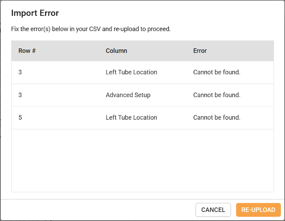Click "Cannot be found." error in row 5 entry
The image size is (285, 221).
coord(217,118)
